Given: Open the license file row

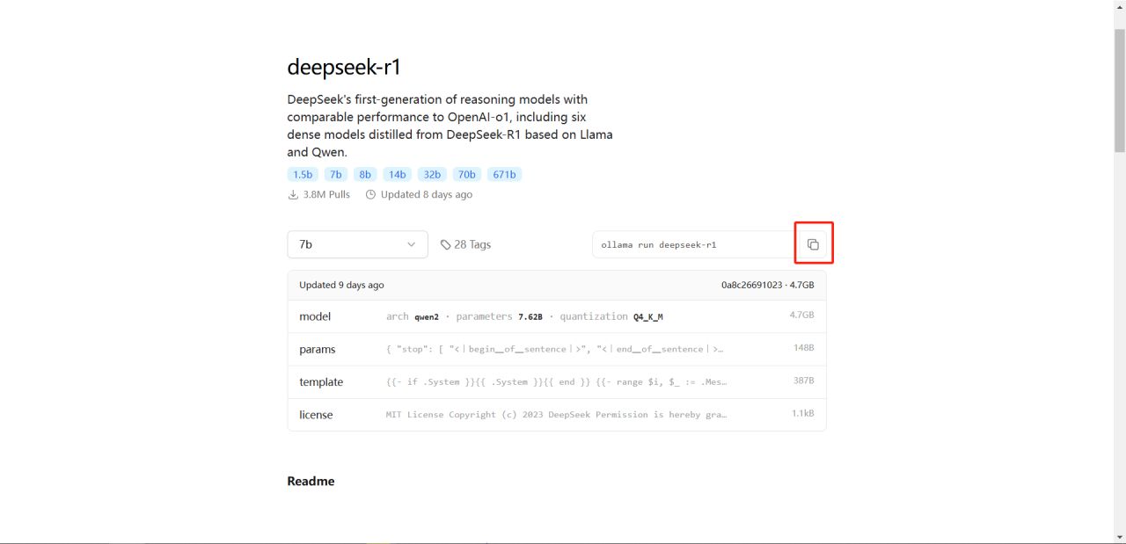Looking at the screenshot, I should coord(557,414).
